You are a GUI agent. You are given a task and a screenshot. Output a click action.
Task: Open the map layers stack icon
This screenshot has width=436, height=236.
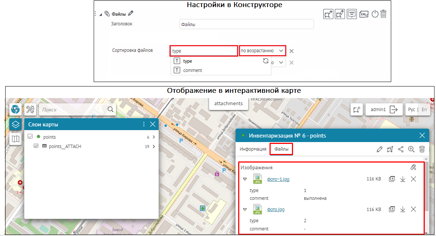[x=15, y=124]
